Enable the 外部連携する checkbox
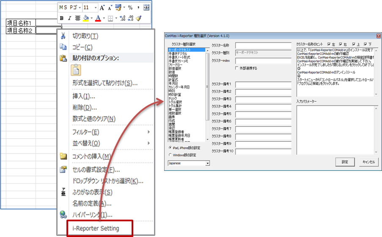Image resolution: width=382 pixels, height=237 pixels. (237, 68)
